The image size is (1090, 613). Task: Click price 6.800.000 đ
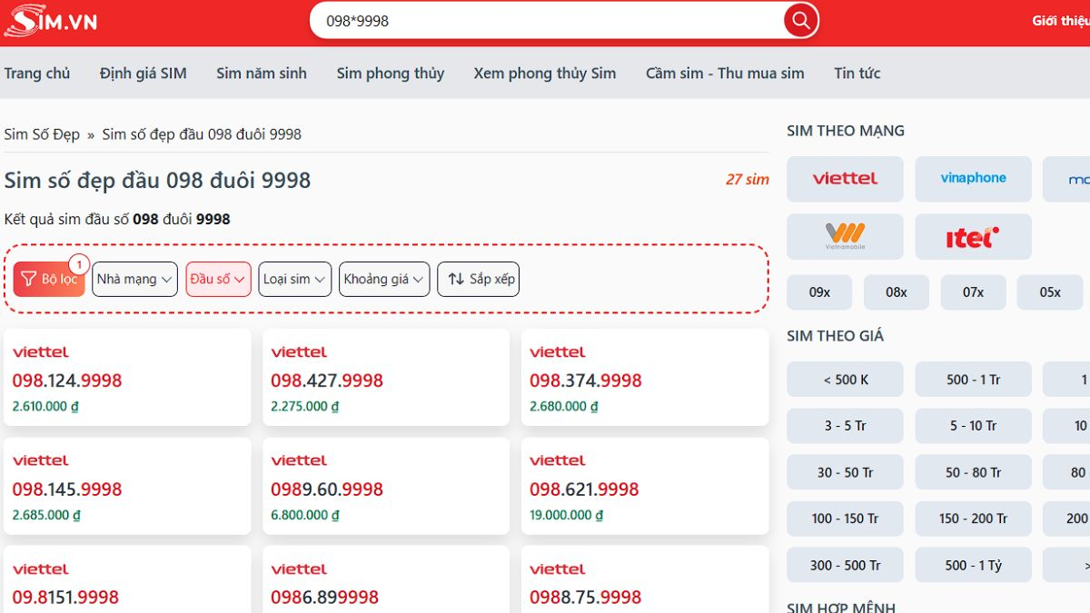coord(305,515)
